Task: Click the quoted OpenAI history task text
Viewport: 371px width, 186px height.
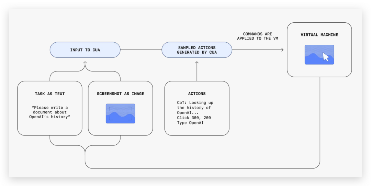Action: (x=50, y=112)
